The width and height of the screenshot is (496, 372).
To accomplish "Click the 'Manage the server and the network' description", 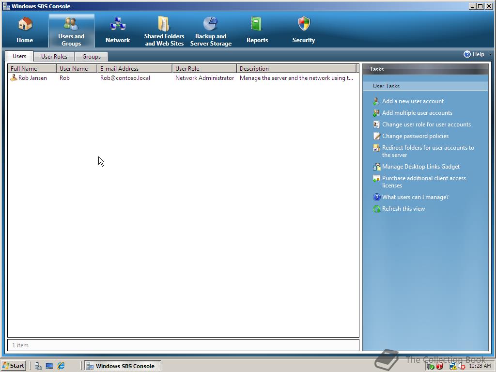I will (296, 78).
